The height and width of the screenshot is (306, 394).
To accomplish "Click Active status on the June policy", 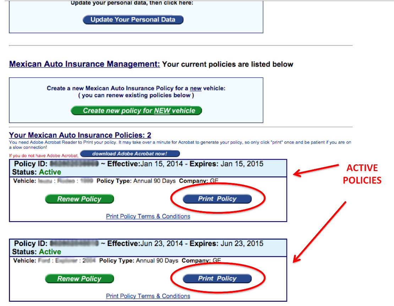I will click(x=50, y=252).
